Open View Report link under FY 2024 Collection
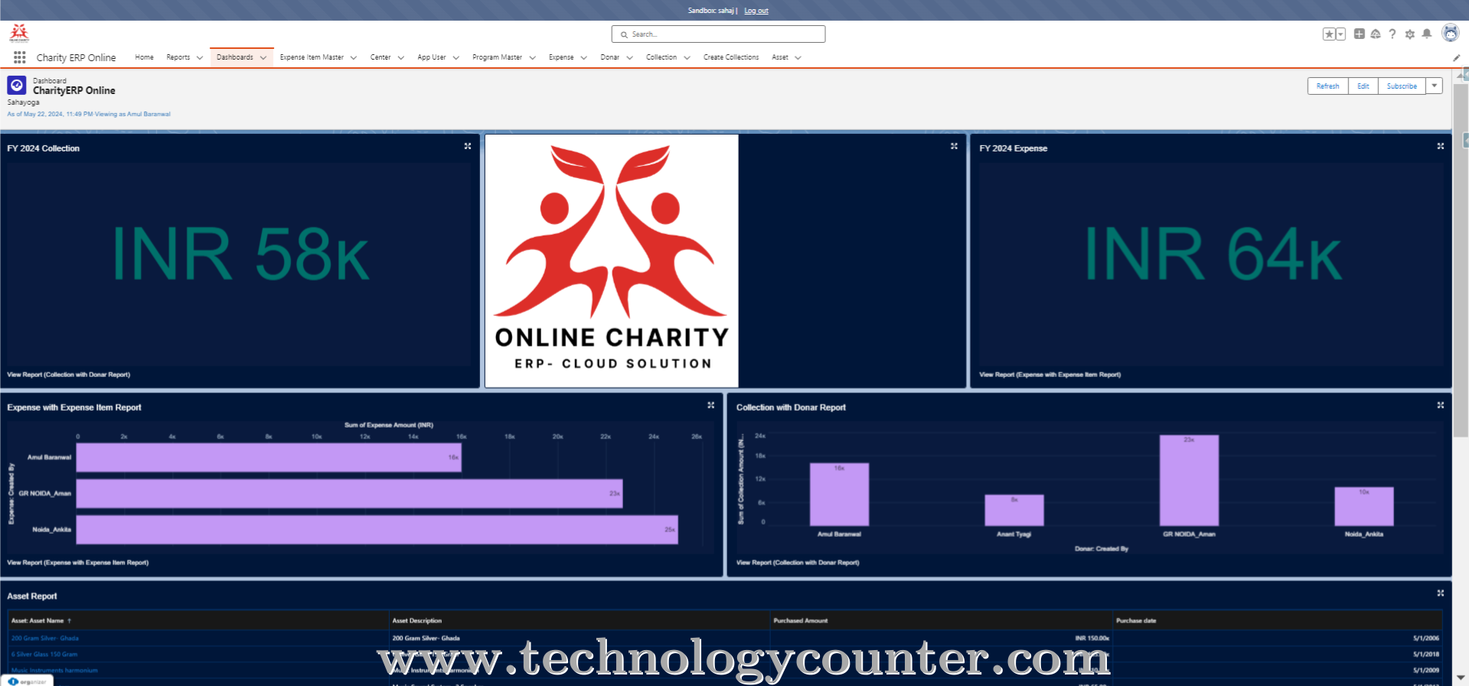 tap(69, 375)
